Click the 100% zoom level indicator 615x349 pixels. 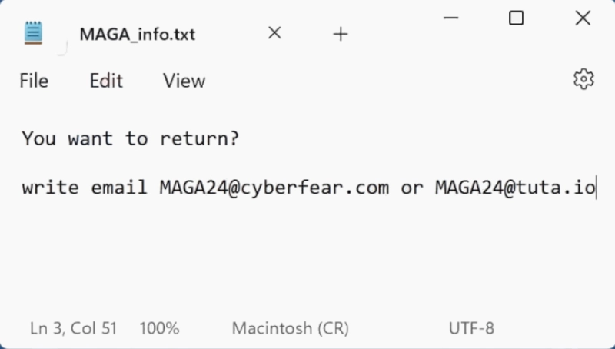(159, 328)
